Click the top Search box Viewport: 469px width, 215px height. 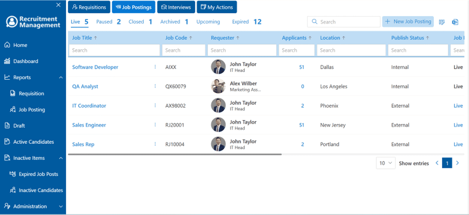pos(344,22)
